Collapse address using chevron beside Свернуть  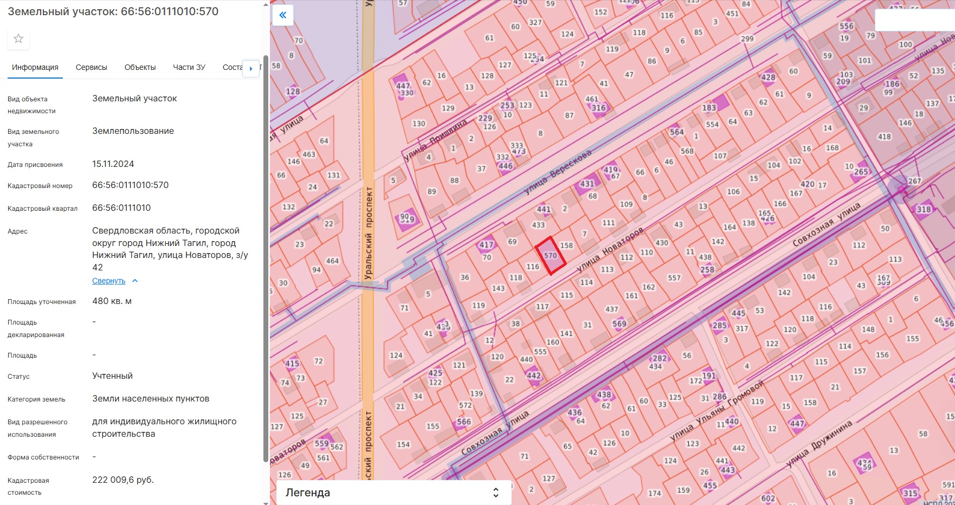click(135, 281)
